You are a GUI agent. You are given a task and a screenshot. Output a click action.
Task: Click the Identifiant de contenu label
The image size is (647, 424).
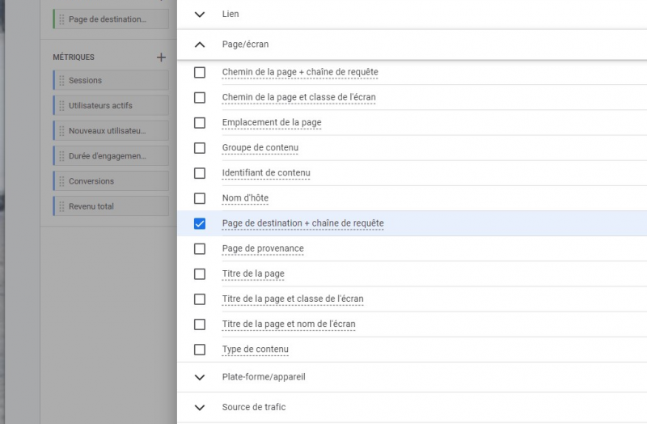tap(266, 173)
